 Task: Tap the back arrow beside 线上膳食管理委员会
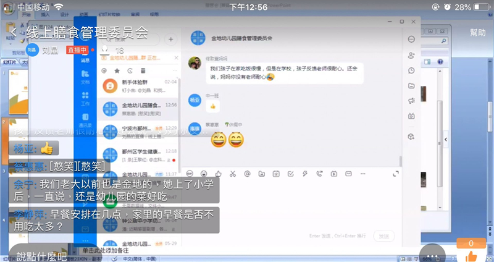pos(13,32)
